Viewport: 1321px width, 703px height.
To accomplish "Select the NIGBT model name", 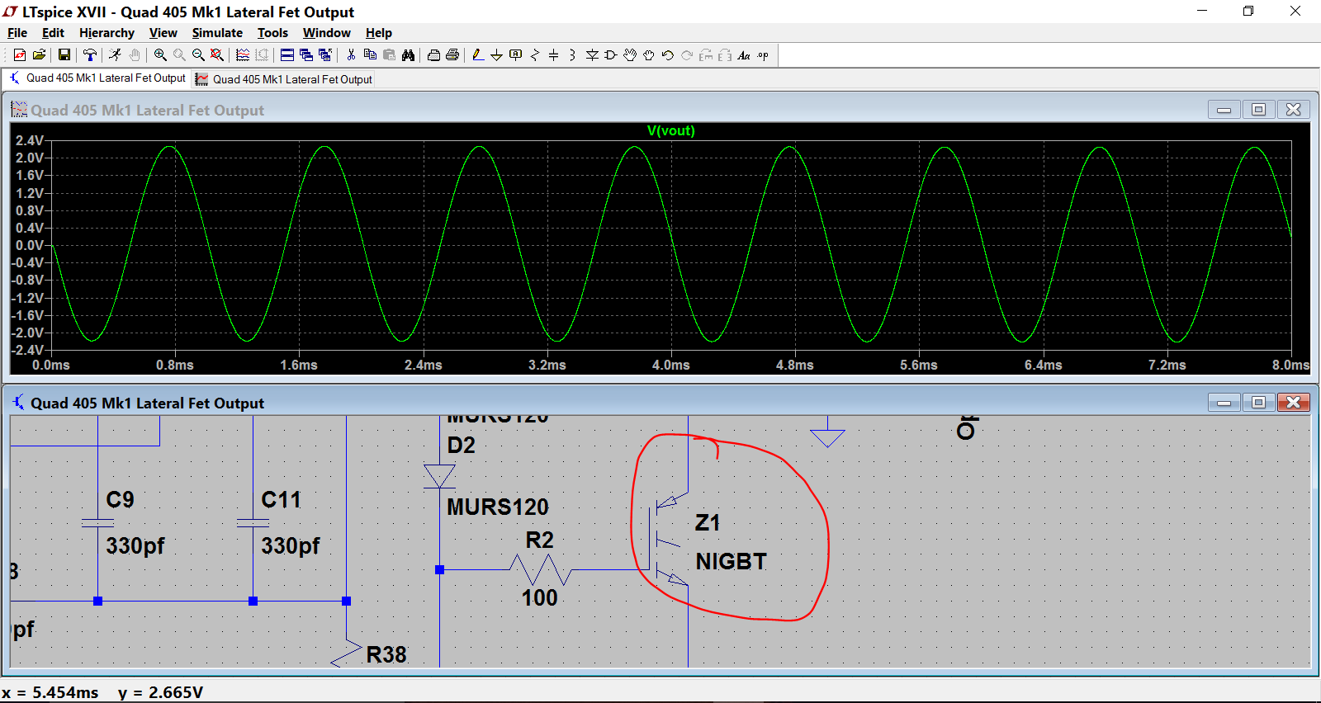I will (x=732, y=561).
